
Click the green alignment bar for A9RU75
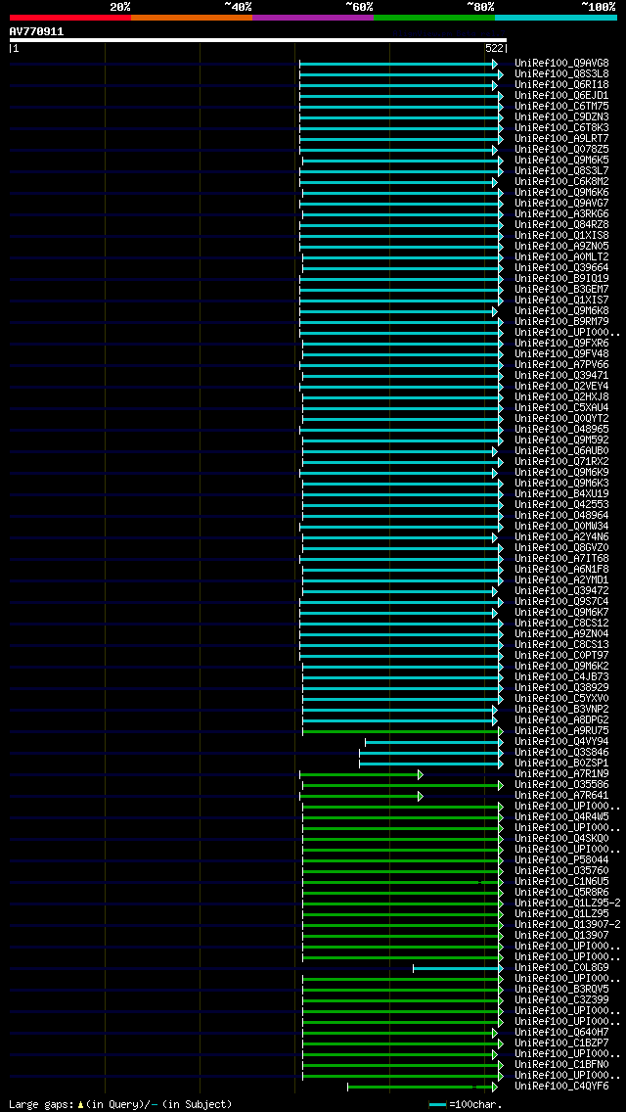coord(401,731)
